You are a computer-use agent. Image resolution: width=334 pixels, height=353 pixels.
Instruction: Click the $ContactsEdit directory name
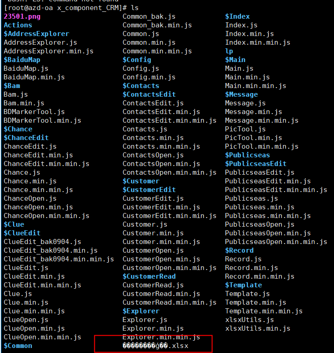point(149,94)
